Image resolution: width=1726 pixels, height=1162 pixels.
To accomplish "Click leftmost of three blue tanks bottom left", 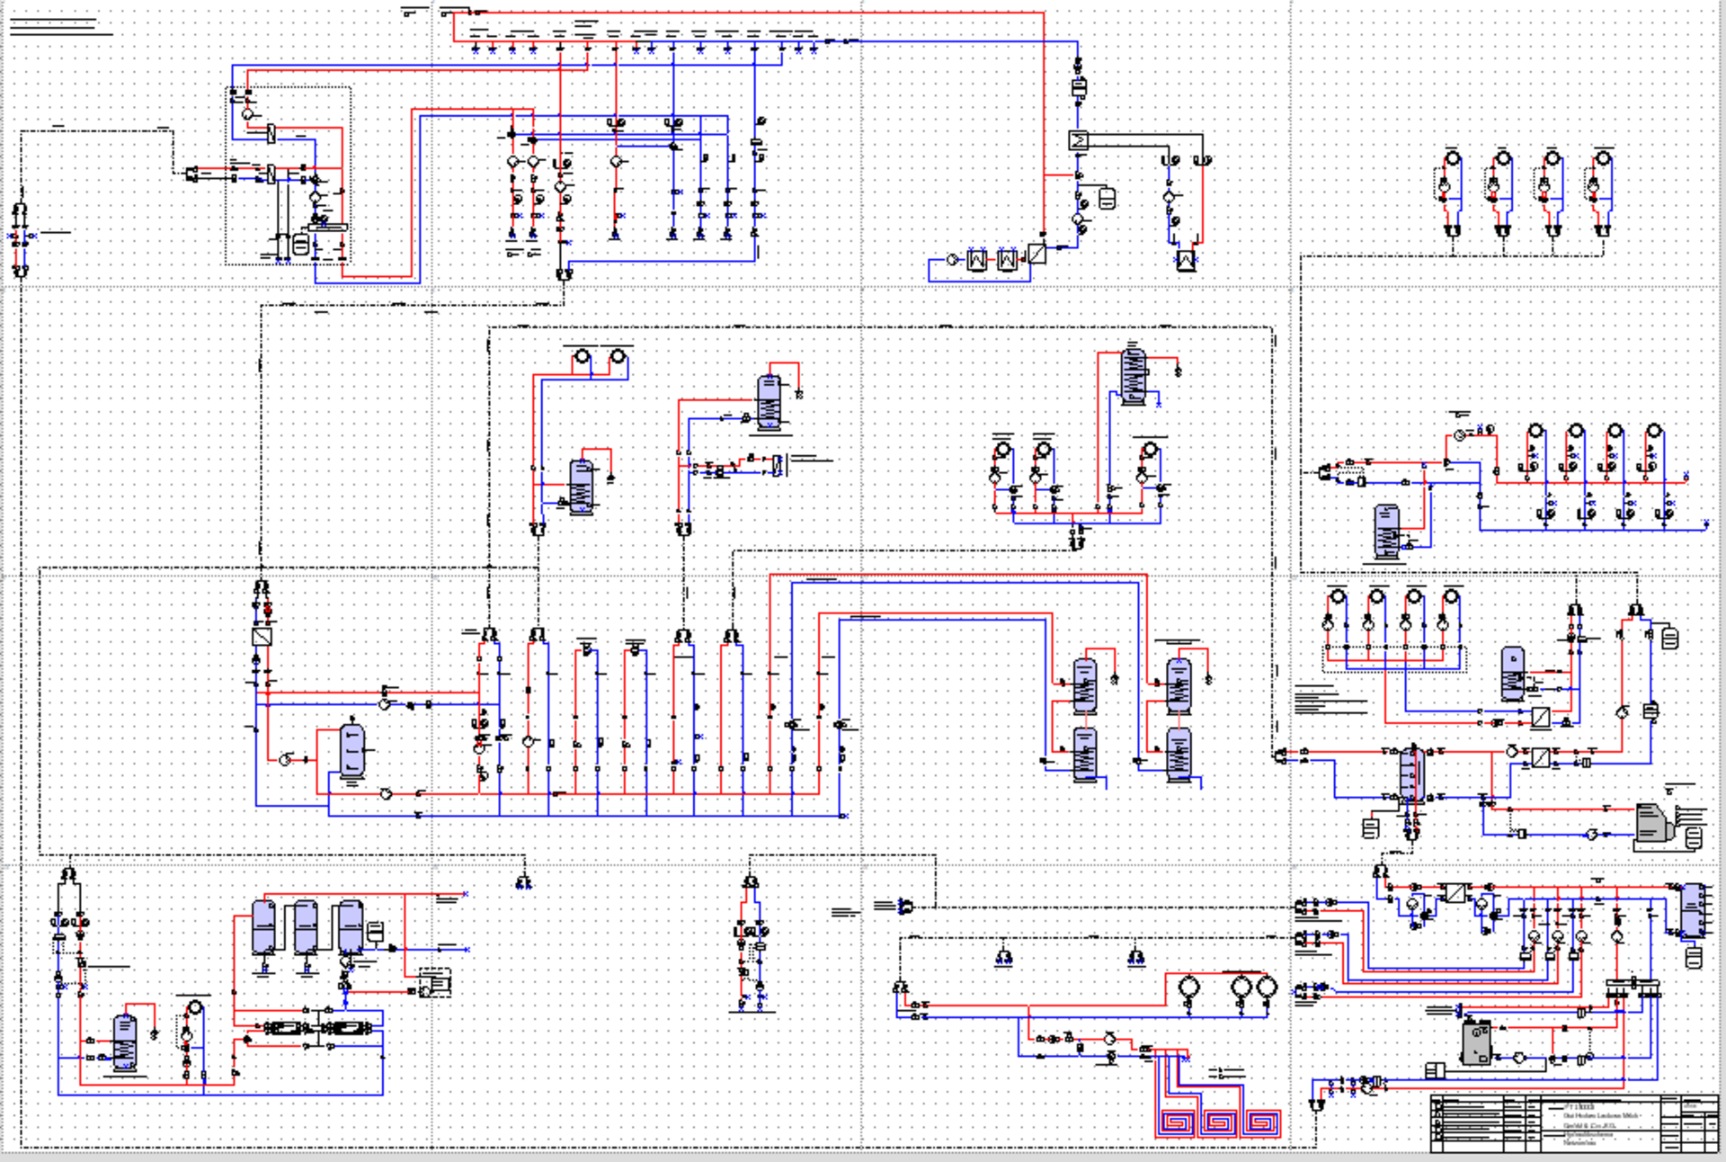I will [264, 926].
